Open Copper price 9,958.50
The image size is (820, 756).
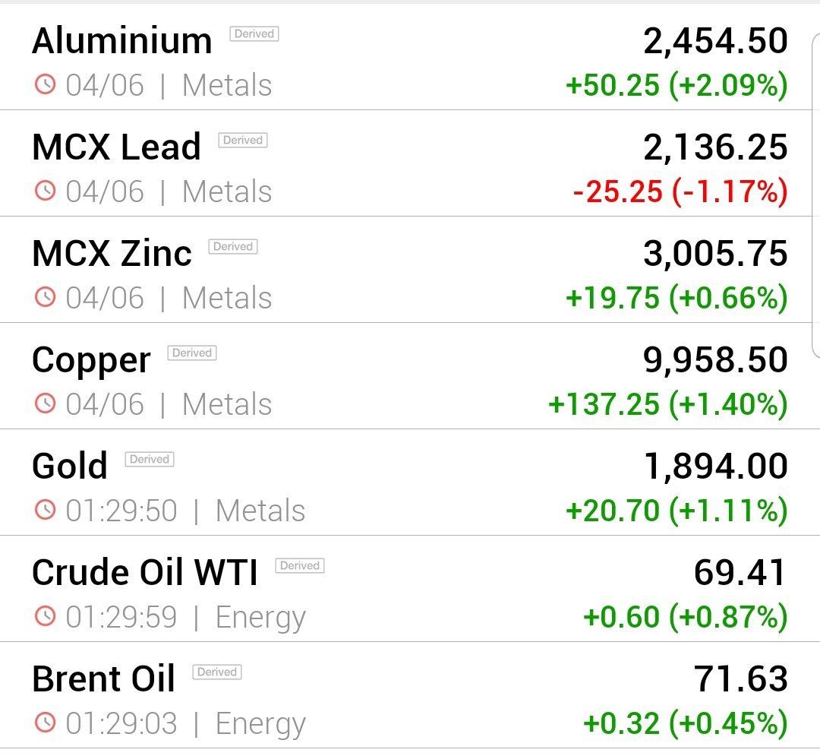coord(715,360)
